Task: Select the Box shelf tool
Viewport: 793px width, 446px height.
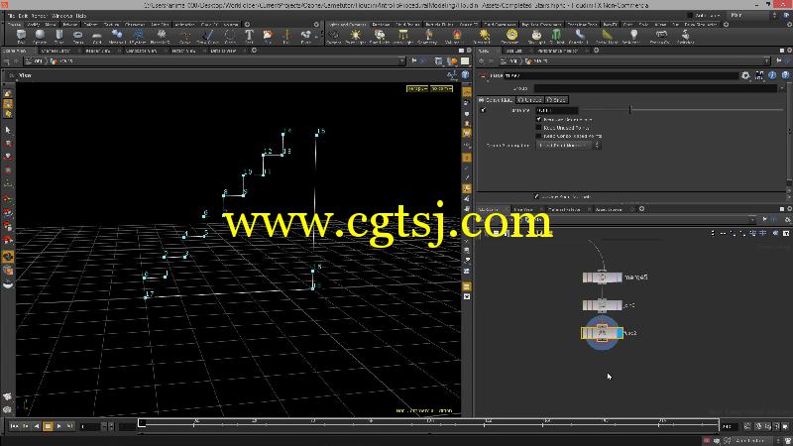Action: 21,35
